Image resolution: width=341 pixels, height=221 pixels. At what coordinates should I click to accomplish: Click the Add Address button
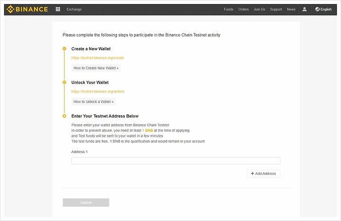point(263,173)
